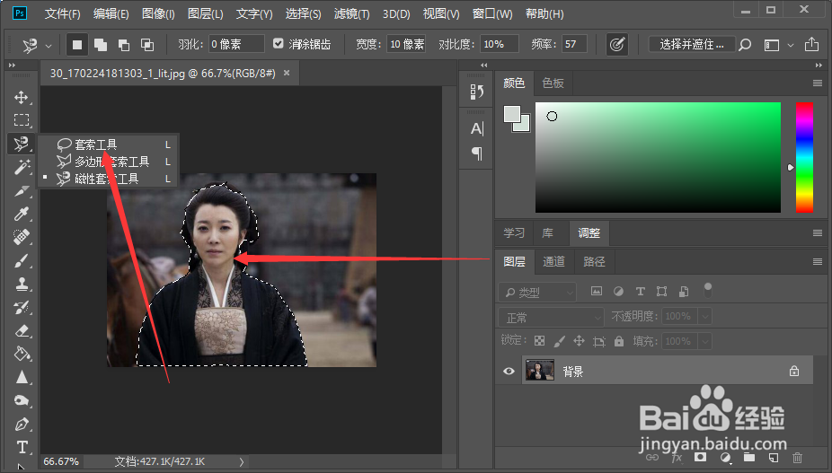Toggle the anti-alias checkbox
The image size is (832, 473).
[278, 43]
